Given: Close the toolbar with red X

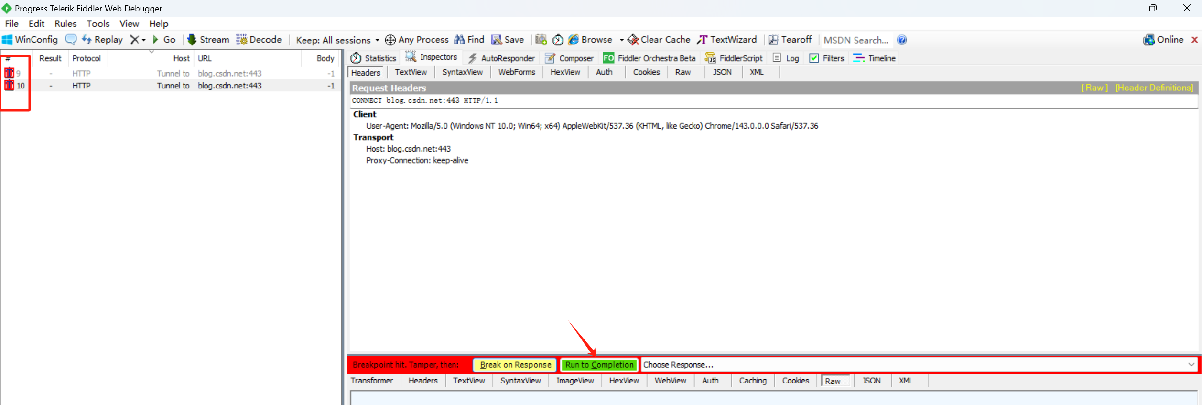Looking at the screenshot, I should coord(1194,40).
